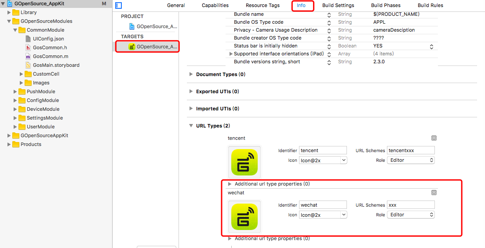This screenshot has height=248, width=485.
Task: Remove the wechat URL type entry
Action: (434, 193)
